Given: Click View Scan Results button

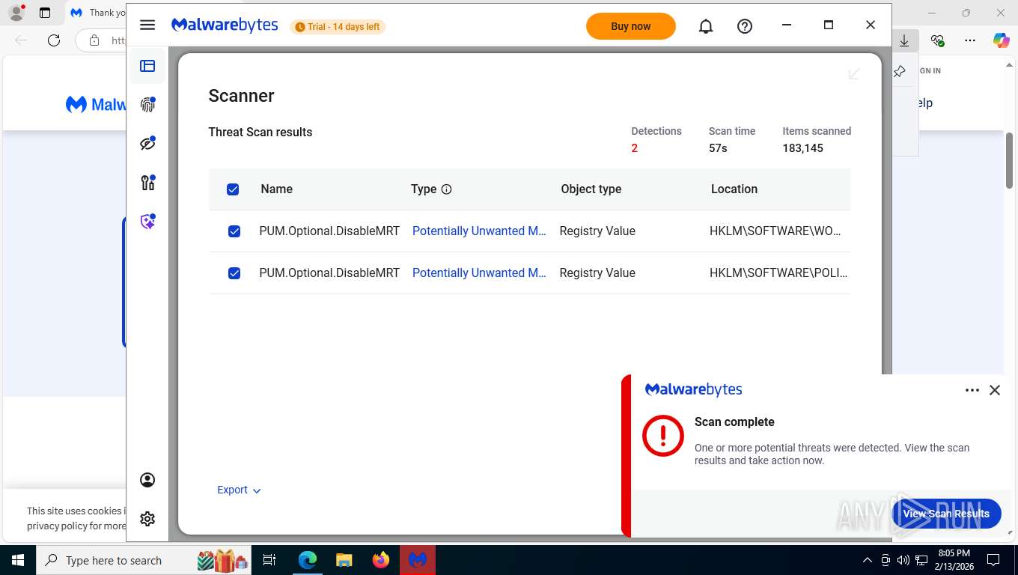Looking at the screenshot, I should coord(946,514).
